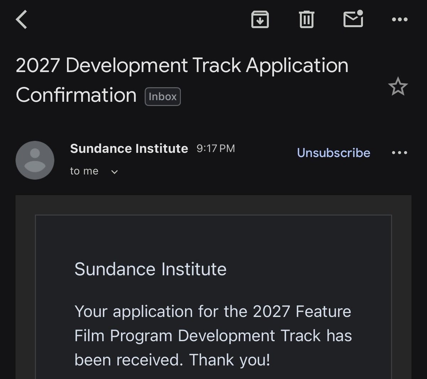Viewport: 427px width, 379px height.
Task: Delete email with trash icon
Action: click(306, 19)
